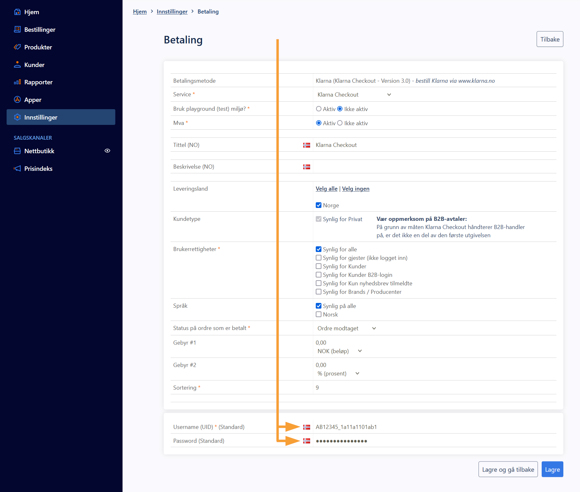The width and height of the screenshot is (580, 492).
Task: Click Norwegian flag beside Beskrivelse (NO)
Action: (x=307, y=167)
